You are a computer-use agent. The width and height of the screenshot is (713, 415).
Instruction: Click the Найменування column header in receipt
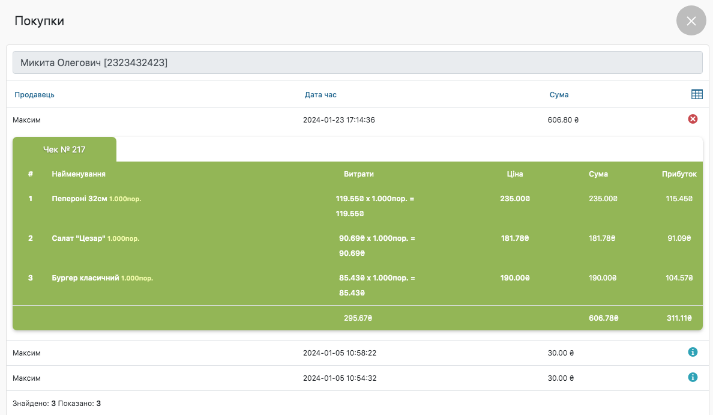click(79, 174)
